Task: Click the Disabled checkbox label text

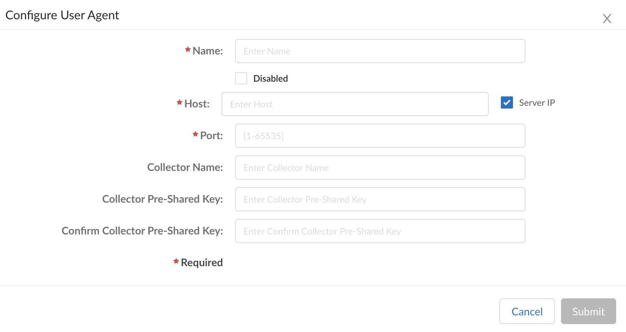Action: coord(270,78)
